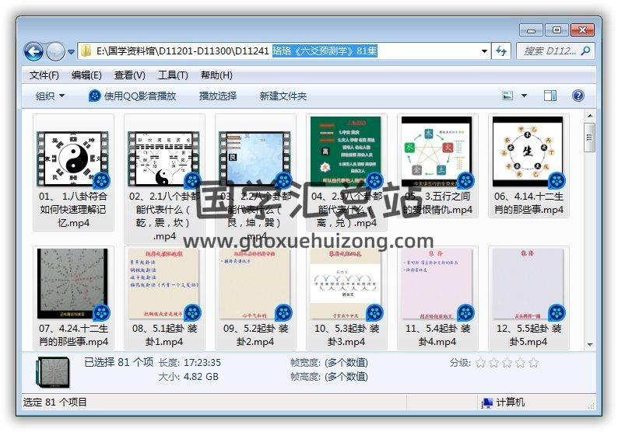Viewport: 618px width, 432px height.
Task: Click QQ影音 badge on 01 video thumbnail
Action: (102, 180)
